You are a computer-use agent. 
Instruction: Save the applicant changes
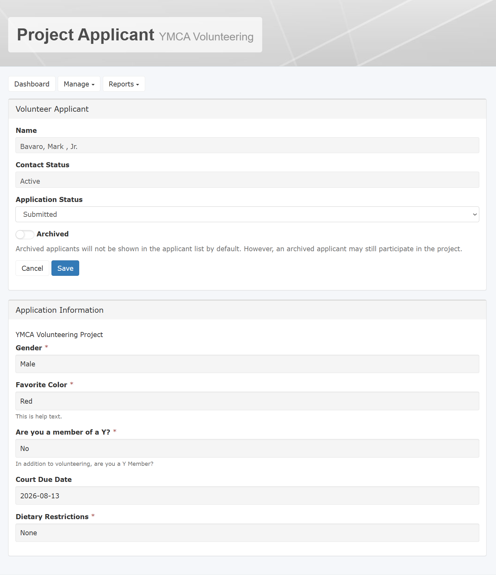point(65,268)
